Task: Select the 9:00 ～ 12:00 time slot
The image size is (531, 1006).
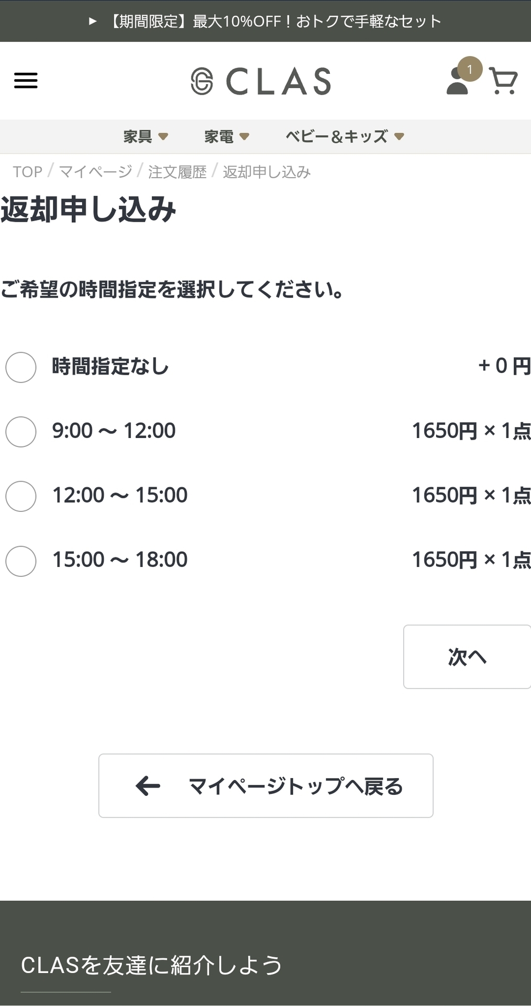Action: tap(21, 432)
